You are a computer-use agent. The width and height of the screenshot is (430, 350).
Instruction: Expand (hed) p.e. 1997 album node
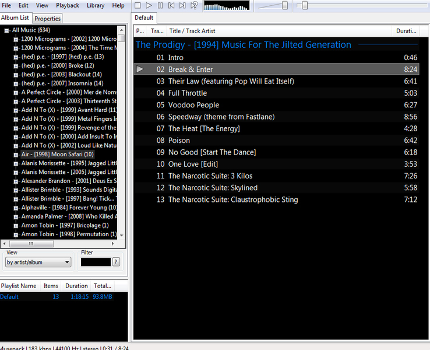(x=16, y=57)
